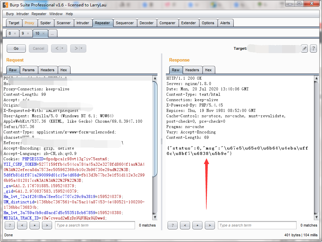Viewport: 322px width, 242px height.
Task: Open the Window menu
Action: click(x=56, y=14)
